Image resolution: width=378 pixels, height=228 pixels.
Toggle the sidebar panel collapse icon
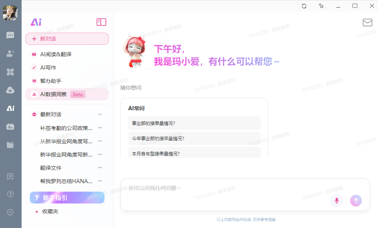(x=101, y=22)
